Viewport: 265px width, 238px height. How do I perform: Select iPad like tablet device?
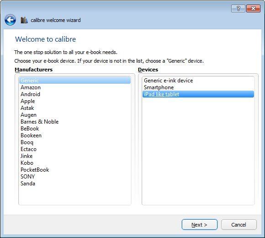tap(198, 94)
